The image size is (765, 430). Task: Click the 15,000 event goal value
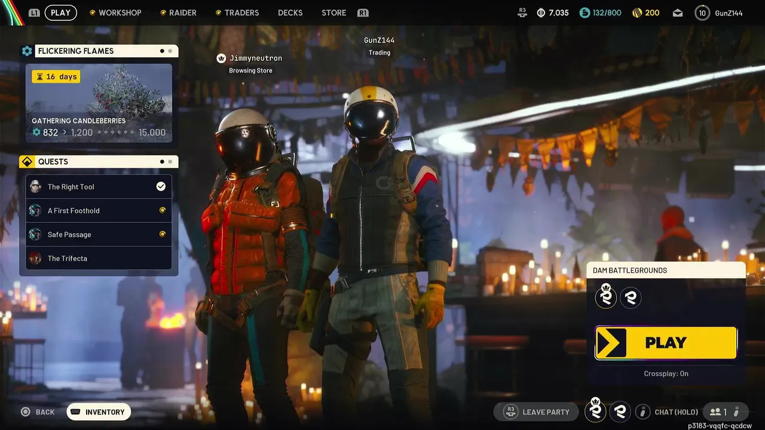(x=152, y=133)
